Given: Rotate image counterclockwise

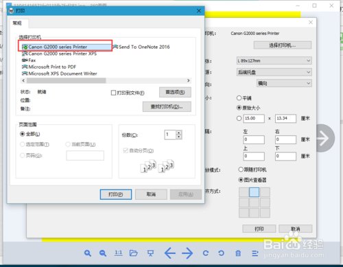Looking at the screenshot, I should click(x=221, y=253).
